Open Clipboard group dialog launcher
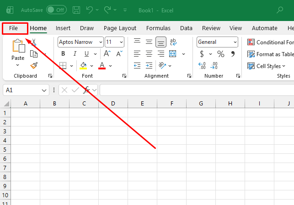The image size is (294, 205). click(50, 76)
